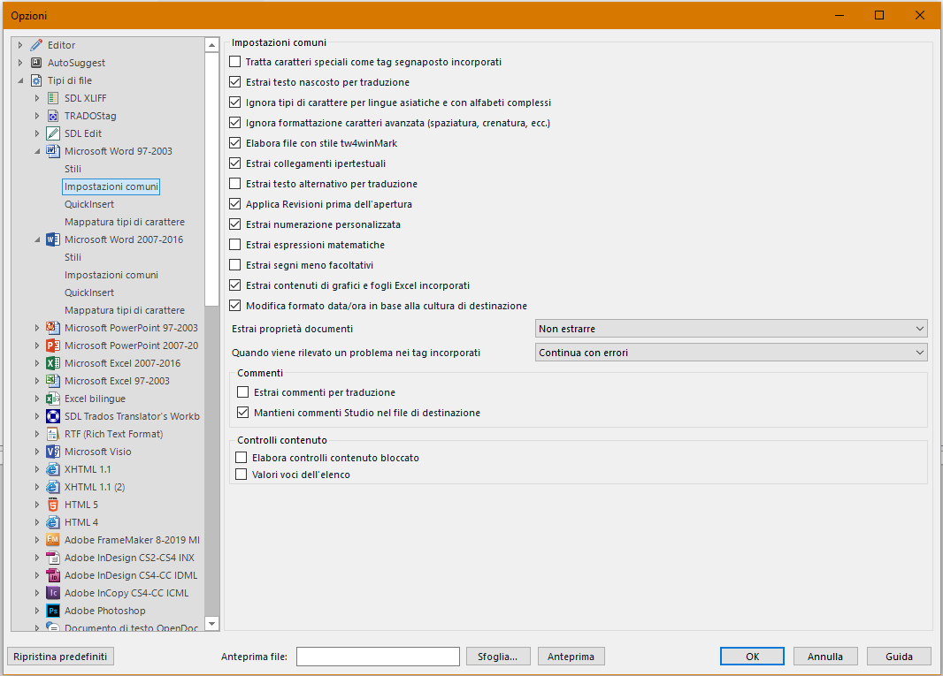Viewport: 943px width, 676px height.
Task: Click the OK button
Action: (752, 657)
